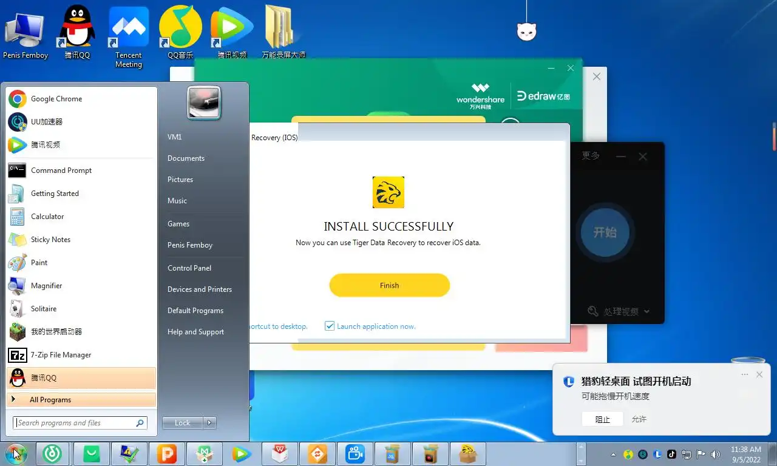Screen dimensions: 777x466
Task: Click 允许 in the 猎豹轻桌面 notification
Action: click(x=639, y=419)
